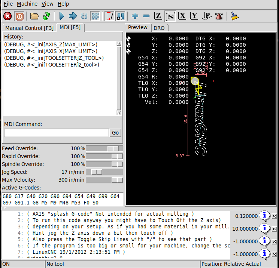Click history scrollbar down arrow

click(x=119, y=113)
